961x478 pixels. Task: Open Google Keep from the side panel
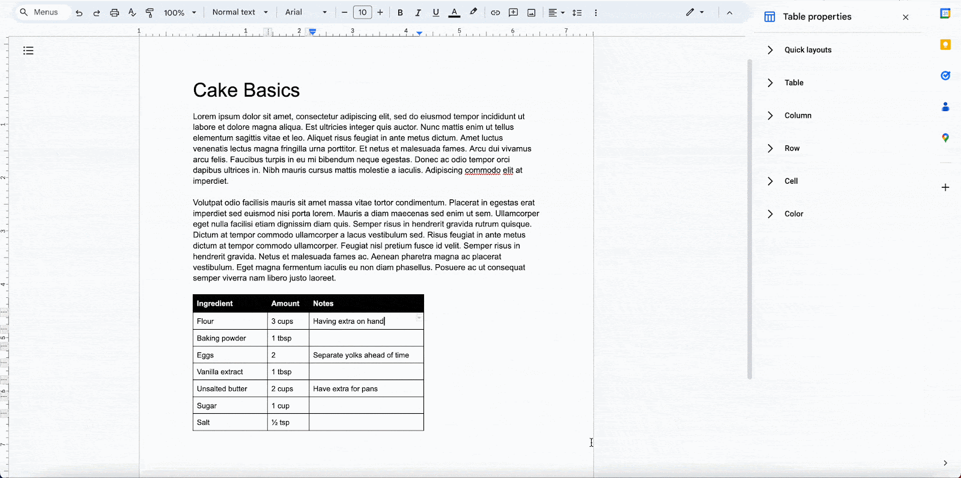click(x=945, y=45)
